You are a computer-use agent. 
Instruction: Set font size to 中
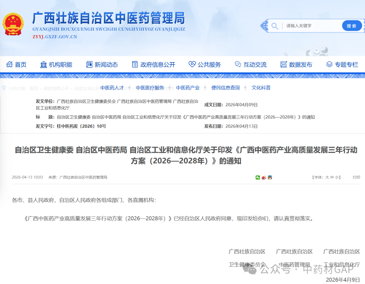pos(332,177)
